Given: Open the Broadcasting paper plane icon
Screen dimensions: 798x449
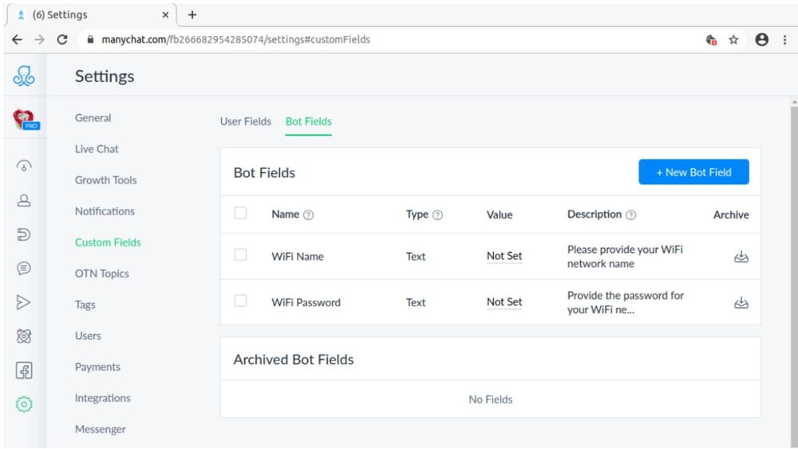Looking at the screenshot, I should tap(24, 302).
